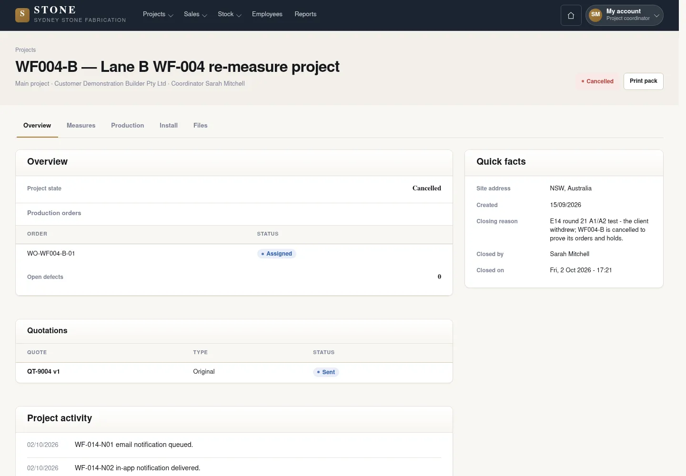
Task: Open work order WO-WF004-B-01
Action: [x=51, y=254]
